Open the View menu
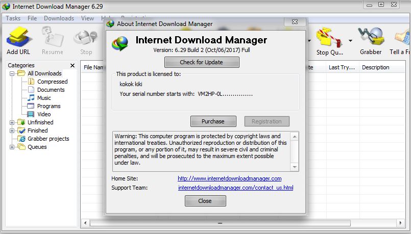 point(87,18)
